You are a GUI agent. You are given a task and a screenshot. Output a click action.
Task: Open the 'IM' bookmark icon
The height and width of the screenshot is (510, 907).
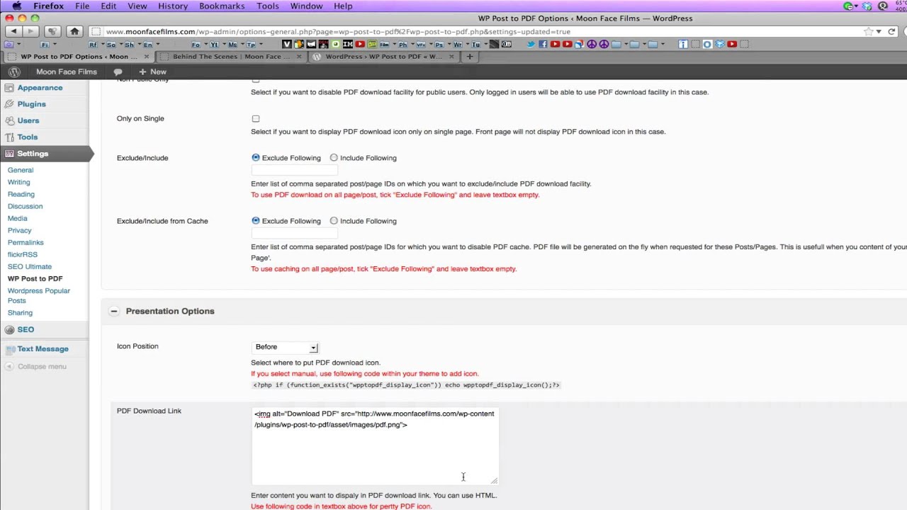(x=347, y=44)
